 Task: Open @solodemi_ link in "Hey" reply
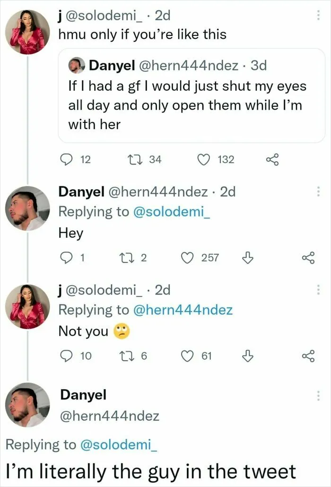(171, 212)
